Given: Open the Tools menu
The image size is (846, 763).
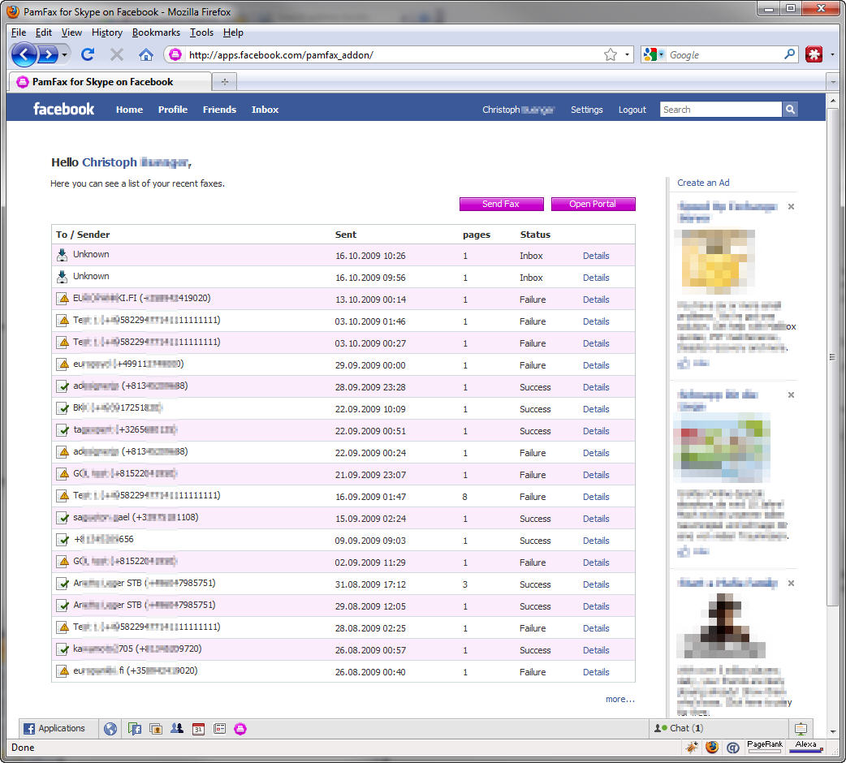Looking at the screenshot, I should (201, 32).
